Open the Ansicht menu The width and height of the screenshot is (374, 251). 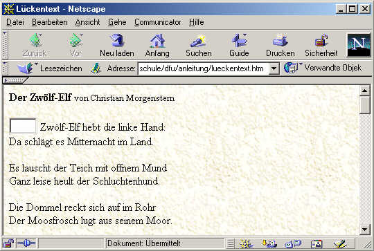[87, 22]
